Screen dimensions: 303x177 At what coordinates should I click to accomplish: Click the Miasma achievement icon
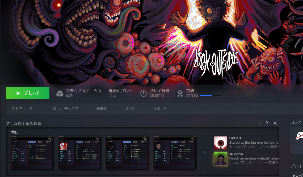point(220,159)
